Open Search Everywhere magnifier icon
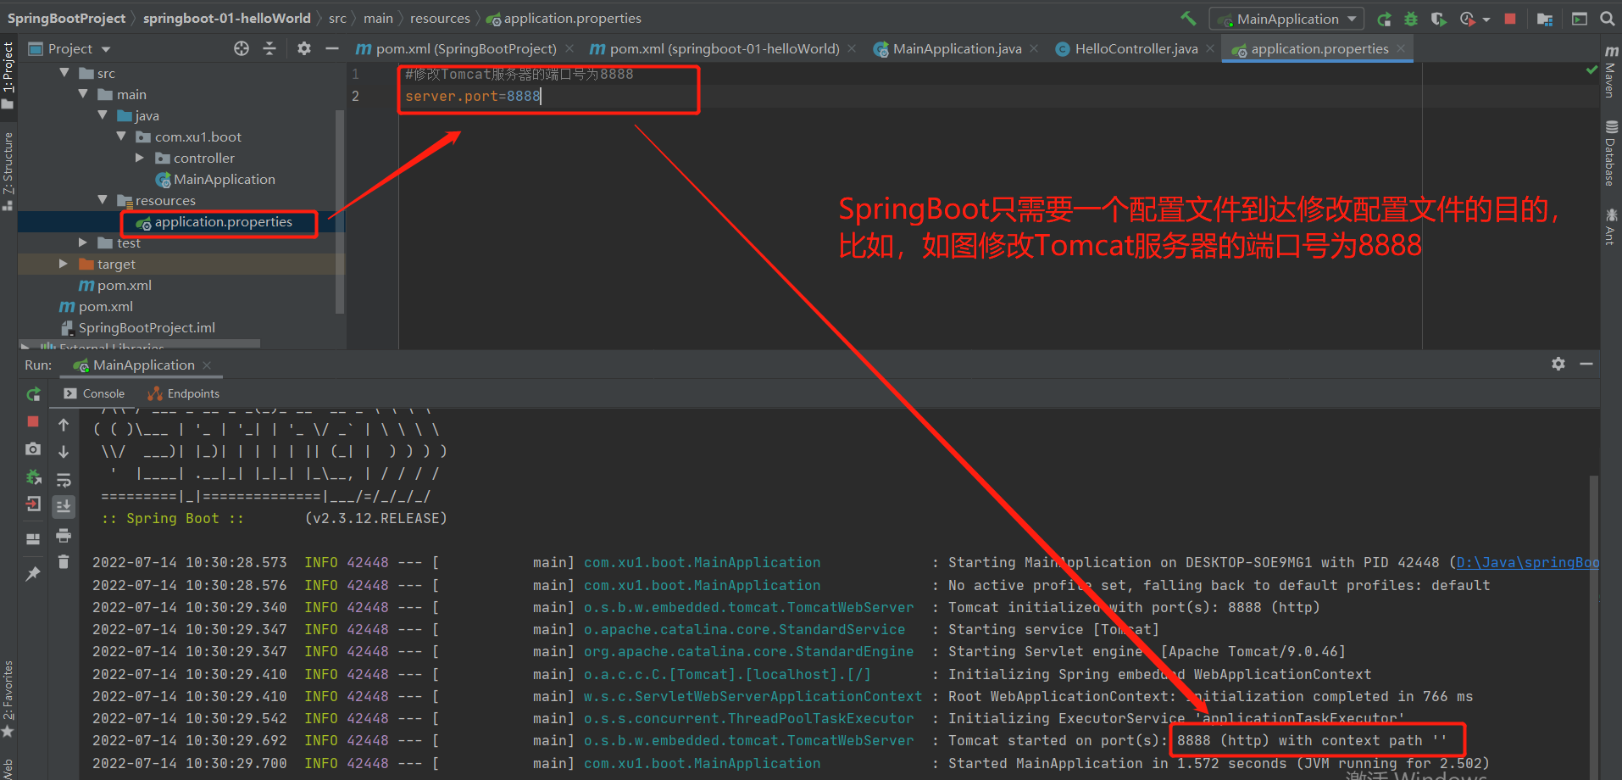Image resolution: width=1622 pixels, height=780 pixels. click(1607, 19)
